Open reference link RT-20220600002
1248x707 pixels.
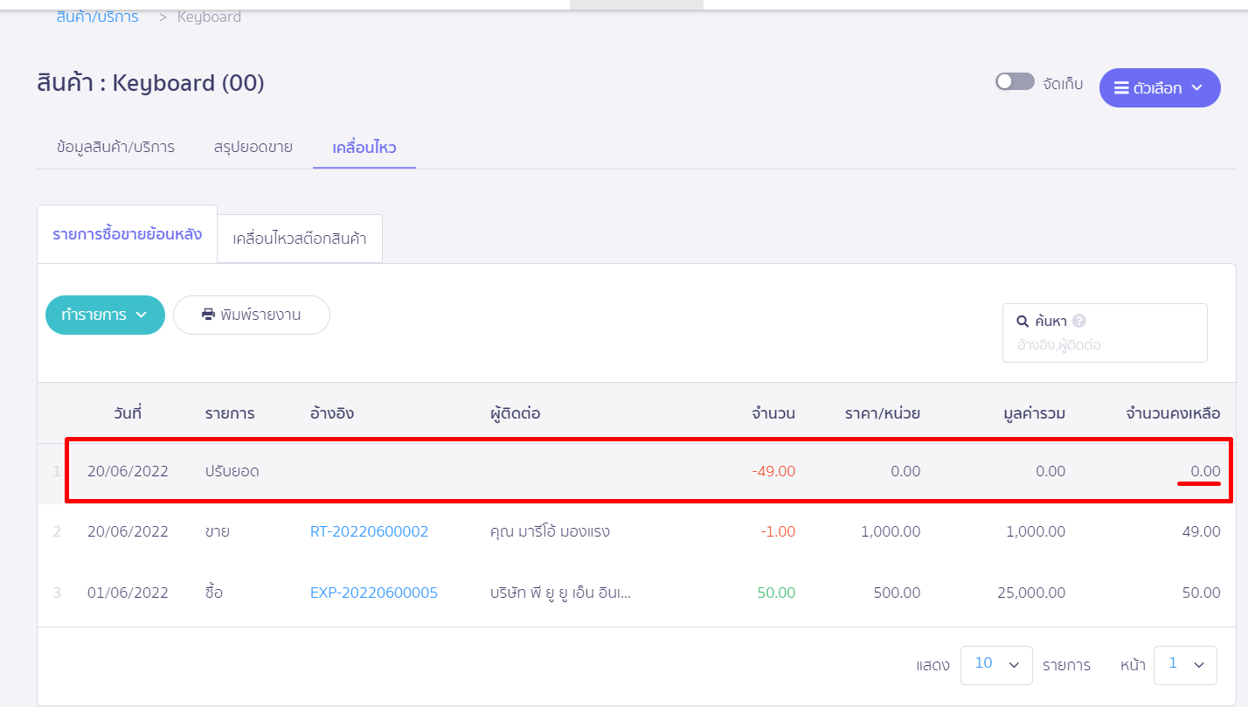coord(369,531)
